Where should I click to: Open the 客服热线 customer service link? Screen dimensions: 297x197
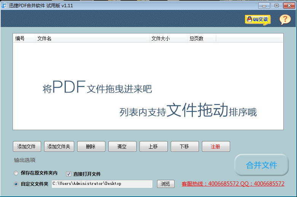tap(233, 184)
